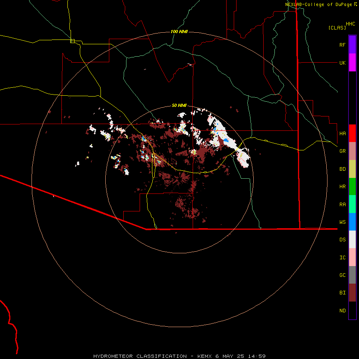Image resolution: width=359 pixels, height=359 pixels.
Task: Click the RA legend label
Action: (x=342, y=205)
